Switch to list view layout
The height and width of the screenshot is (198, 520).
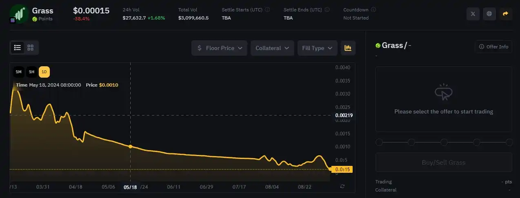(x=18, y=48)
